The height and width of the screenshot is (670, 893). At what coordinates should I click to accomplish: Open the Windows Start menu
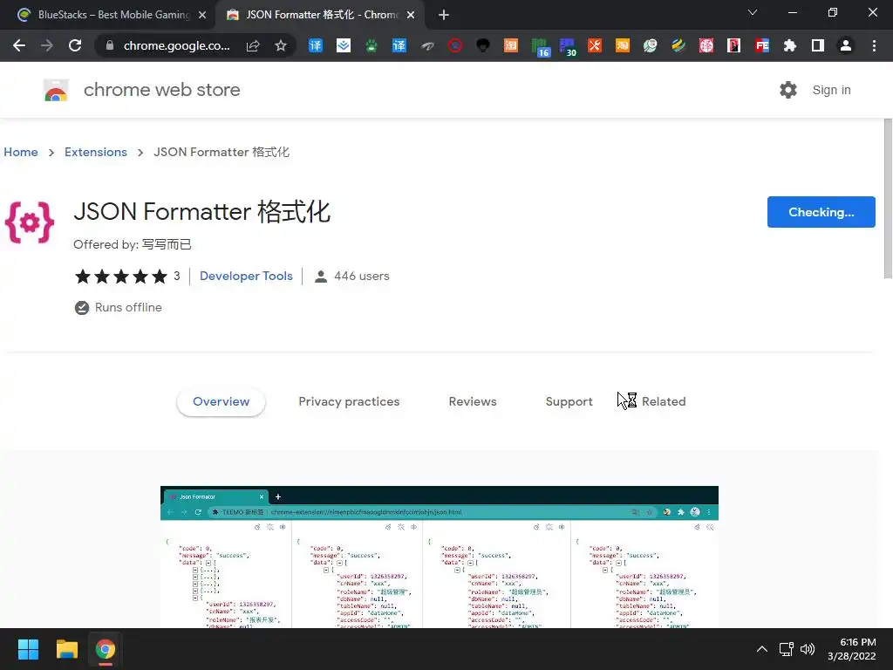(28, 649)
